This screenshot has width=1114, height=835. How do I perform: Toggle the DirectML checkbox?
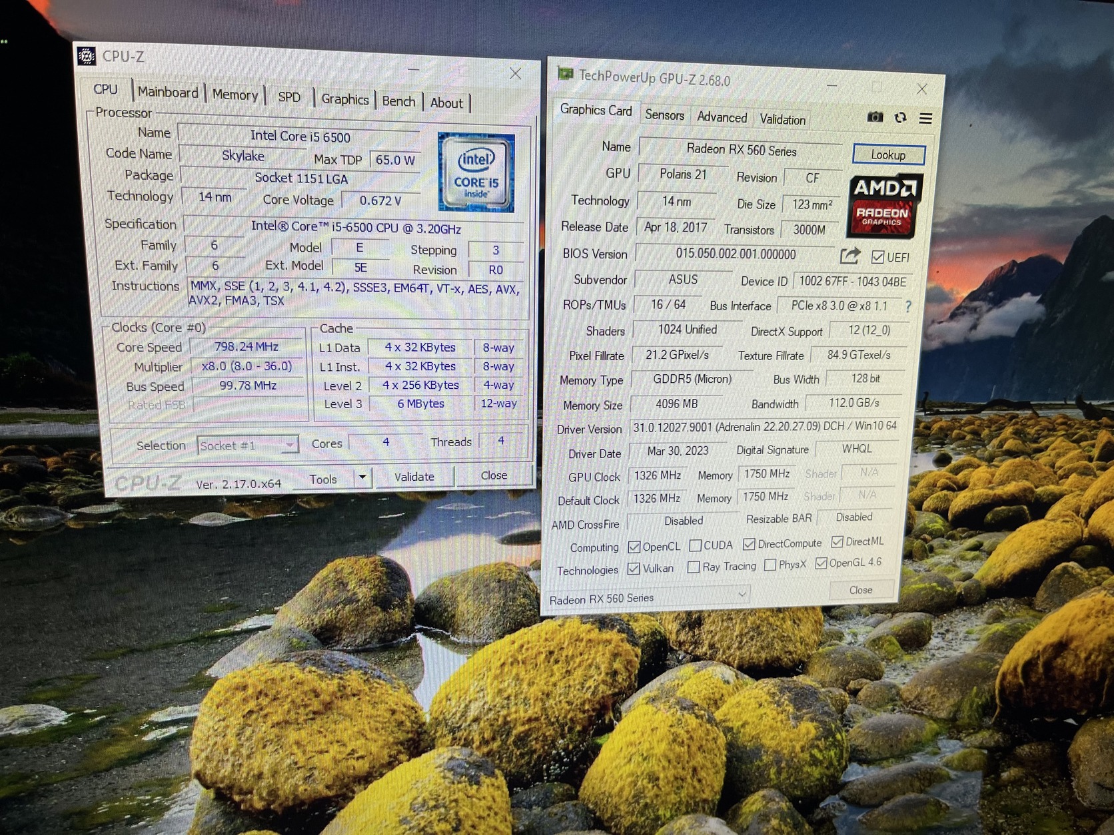[x=837, y=542]
